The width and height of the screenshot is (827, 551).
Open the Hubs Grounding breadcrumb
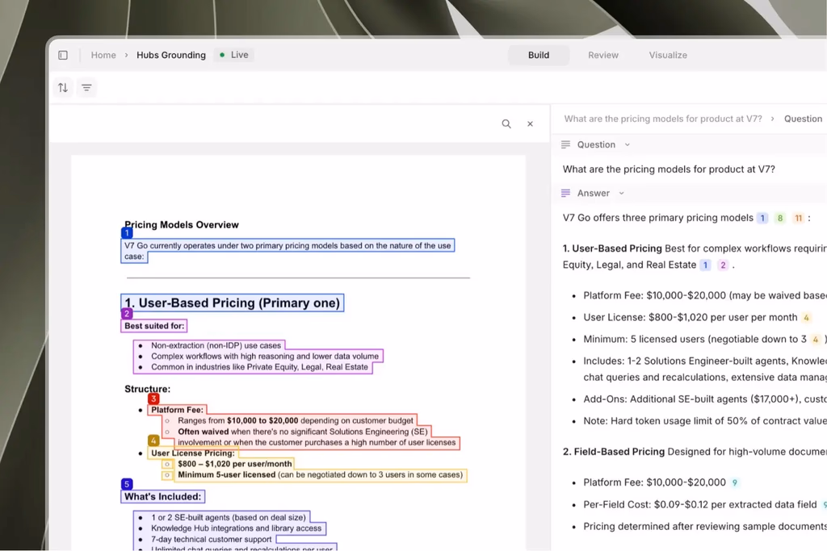click(x=171, y=55)
